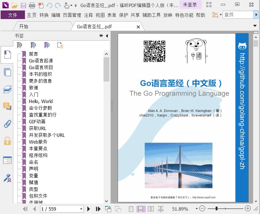Close the Go语言圣经_.pdf tab
The width and height of the screenshot is (260, 214).
(x=138, y=27)
